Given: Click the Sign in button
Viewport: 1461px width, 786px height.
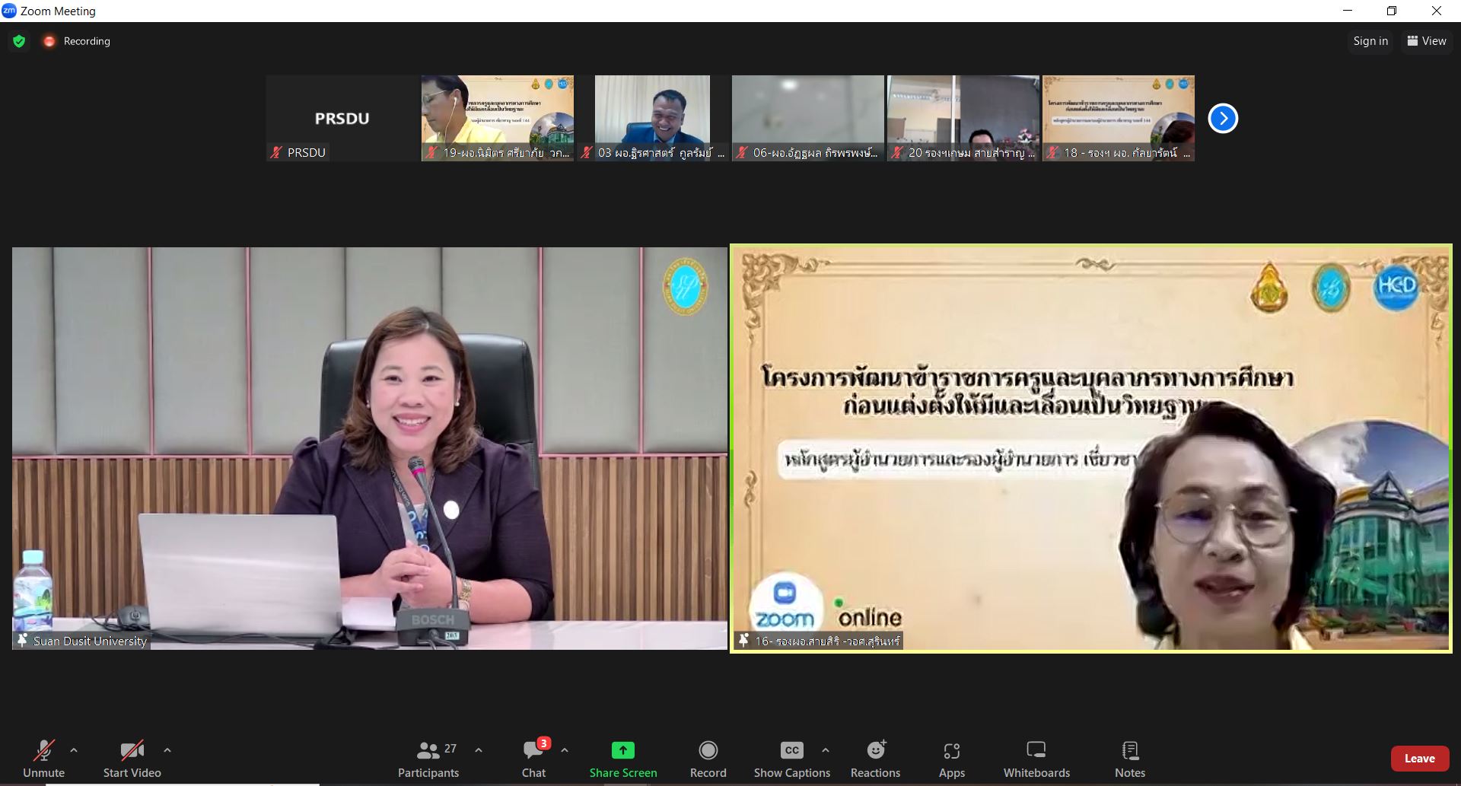Looking at the screenshot, I should (x=1370, y=41).
